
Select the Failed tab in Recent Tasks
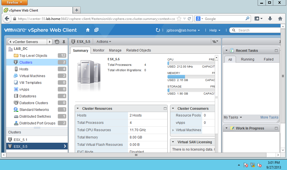pyautogui.click(x=268, y=59)
